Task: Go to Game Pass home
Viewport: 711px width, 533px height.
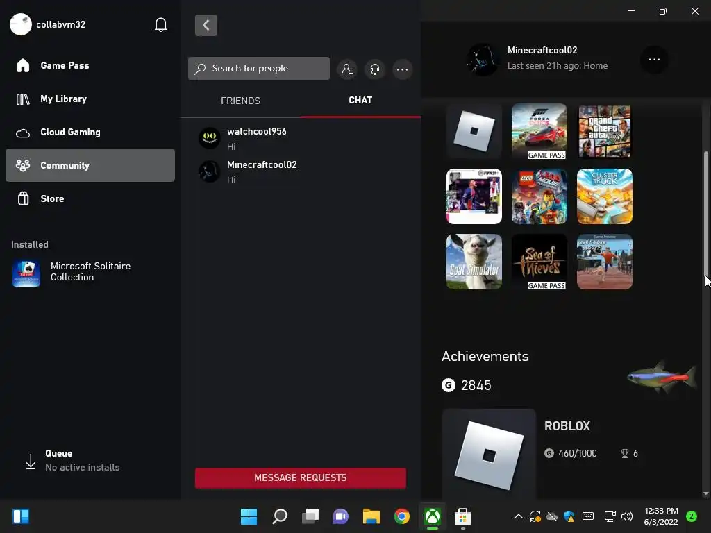Action: 90,65
